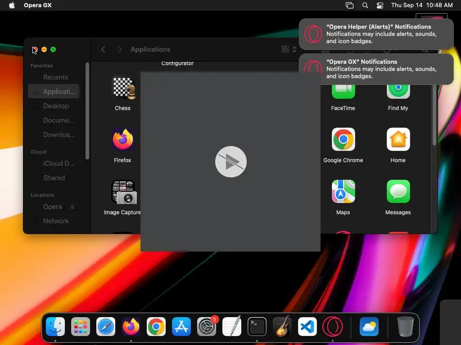The width and height of the screenshot is (461, 345).
Task: Switch to Opera GX in the Dock
Action: pyautogui.click(x=333, y=326)
